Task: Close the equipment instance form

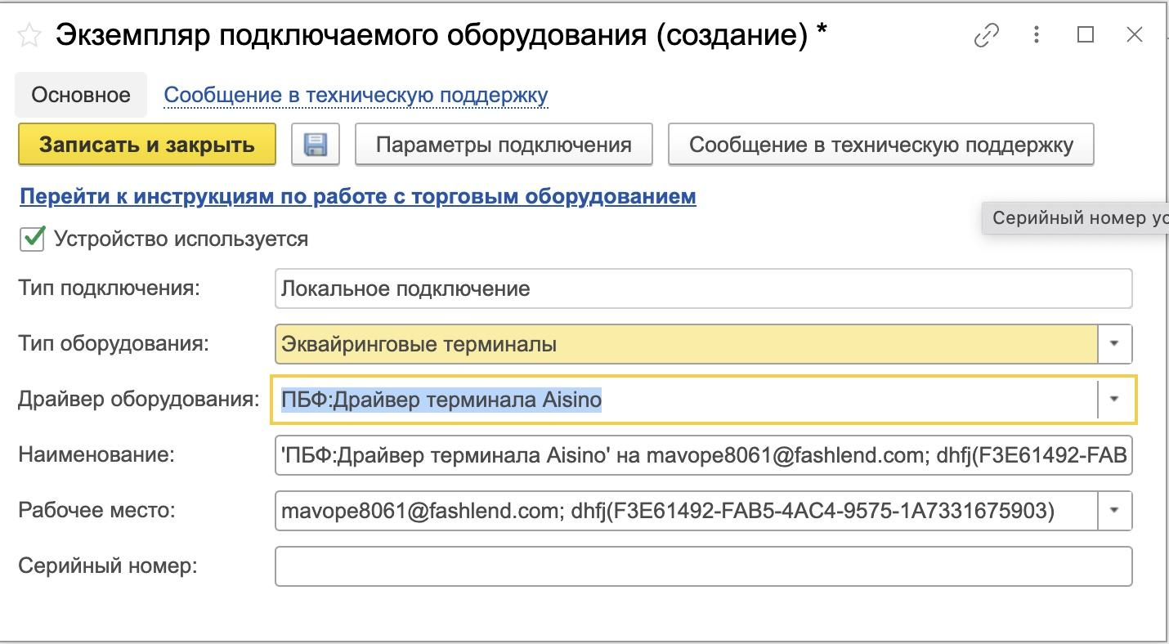Action: pyautogui.click(x=1134, y=34)
